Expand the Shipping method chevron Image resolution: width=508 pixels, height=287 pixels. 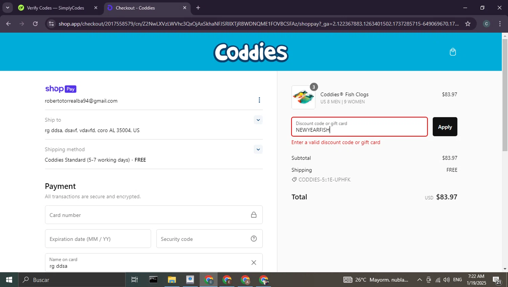click(x=258, y=149)
